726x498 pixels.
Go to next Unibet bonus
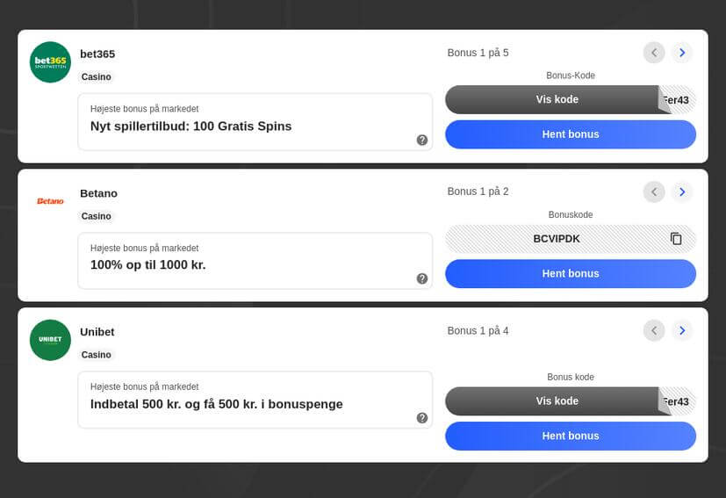(x=682, y=330)
